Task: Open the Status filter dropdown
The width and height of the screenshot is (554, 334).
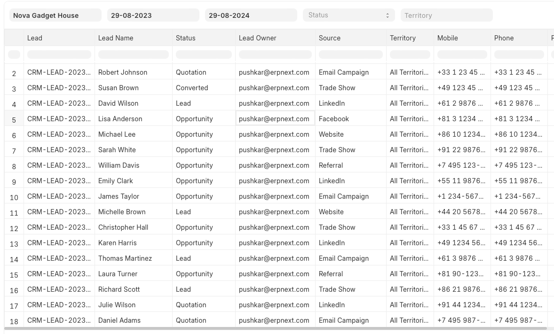Action: (348, 15)
